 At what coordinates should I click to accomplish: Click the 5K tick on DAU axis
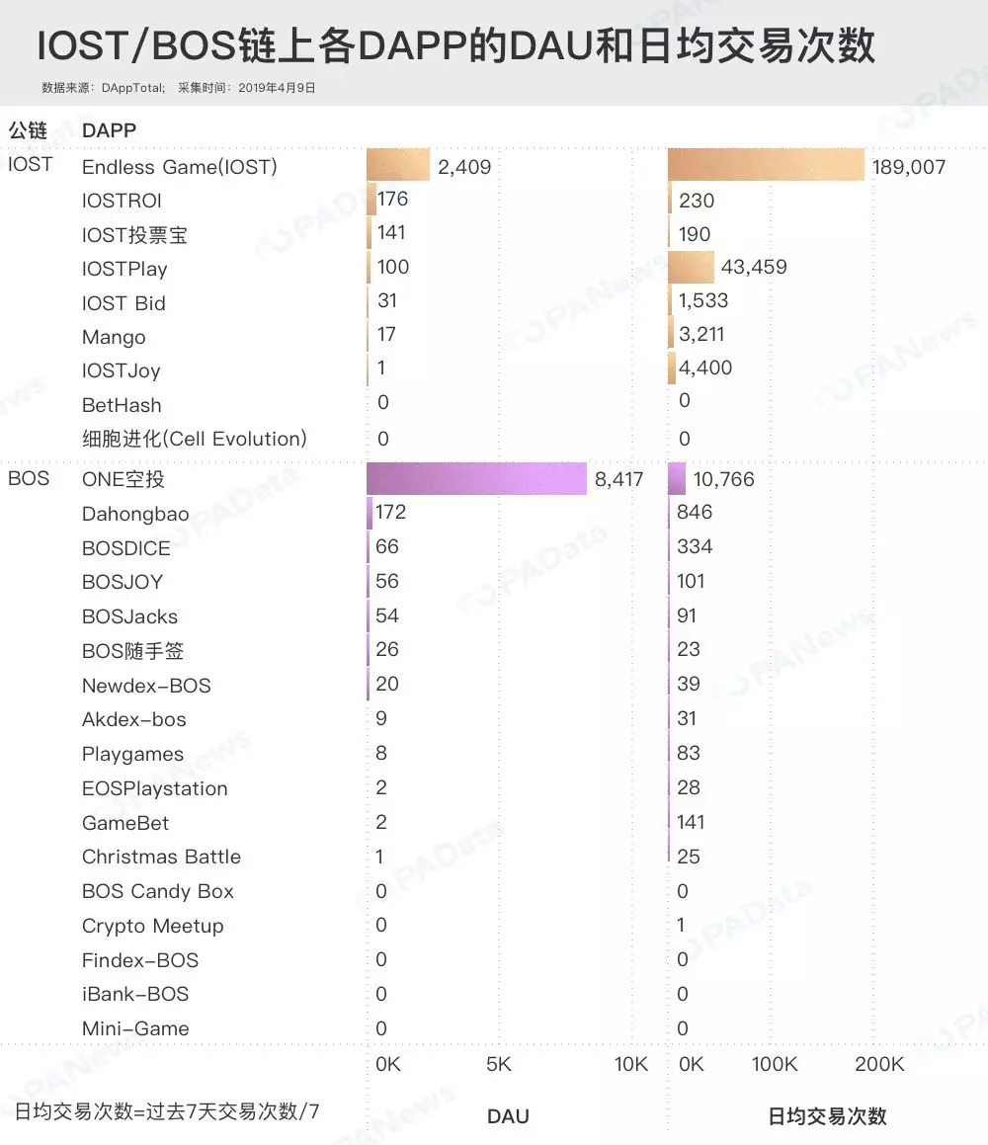point(499,1064)
